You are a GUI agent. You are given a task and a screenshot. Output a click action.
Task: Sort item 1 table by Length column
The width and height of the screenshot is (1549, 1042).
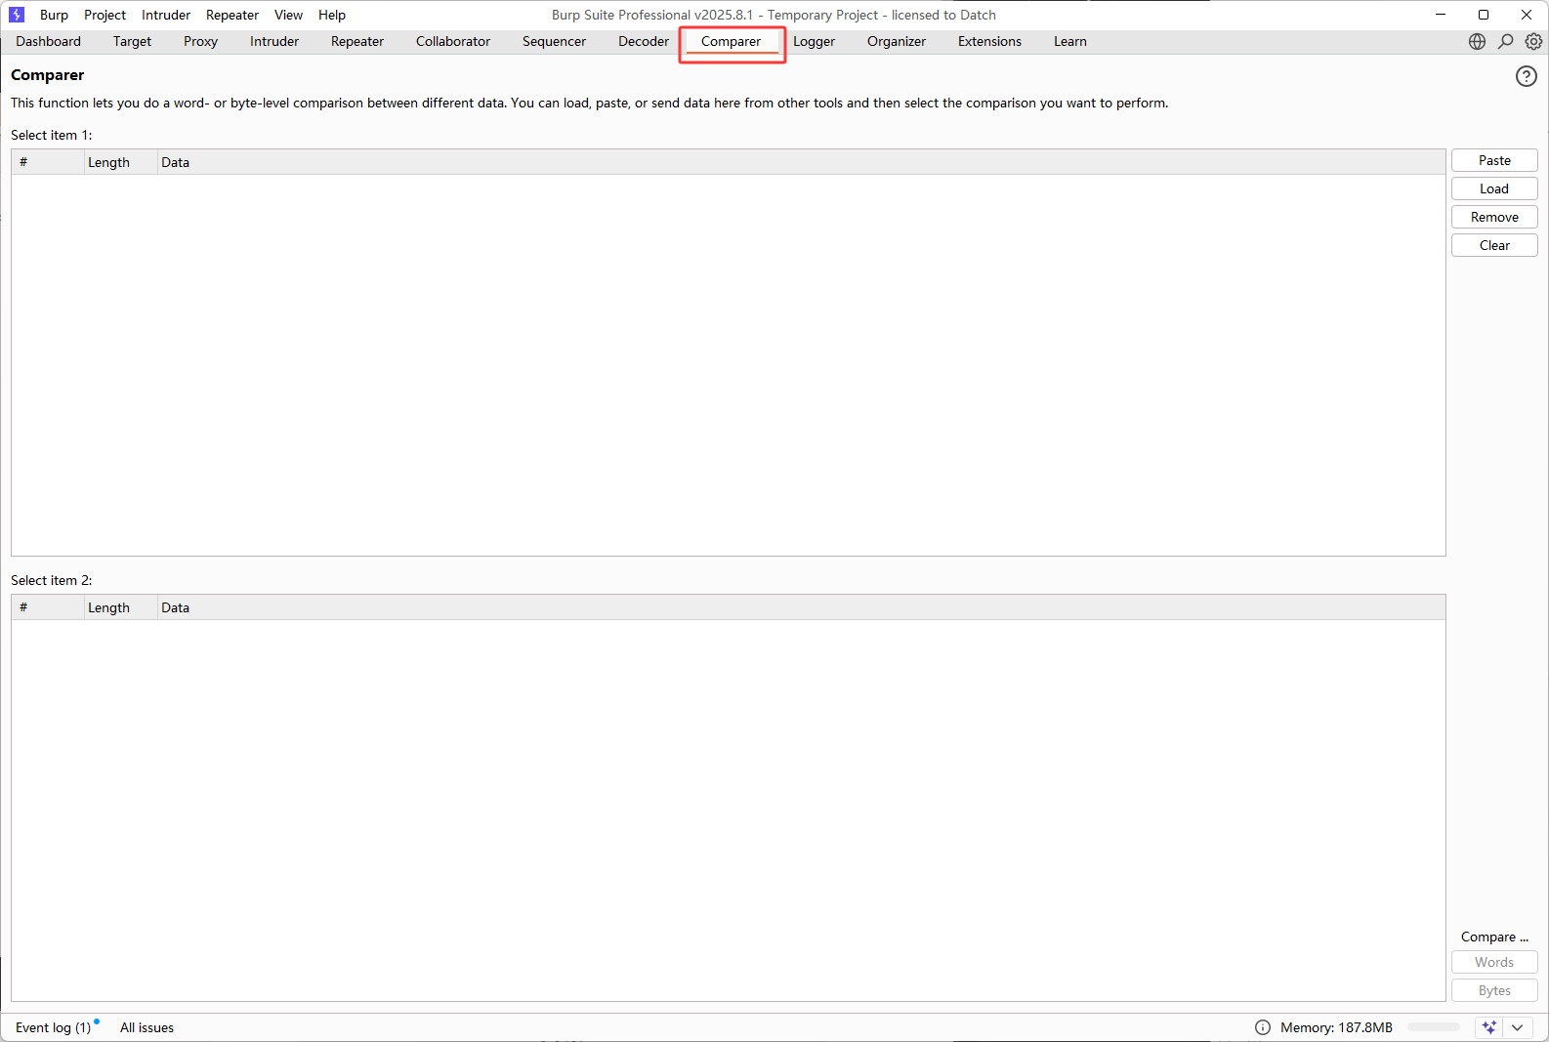(x=121, y=162)
